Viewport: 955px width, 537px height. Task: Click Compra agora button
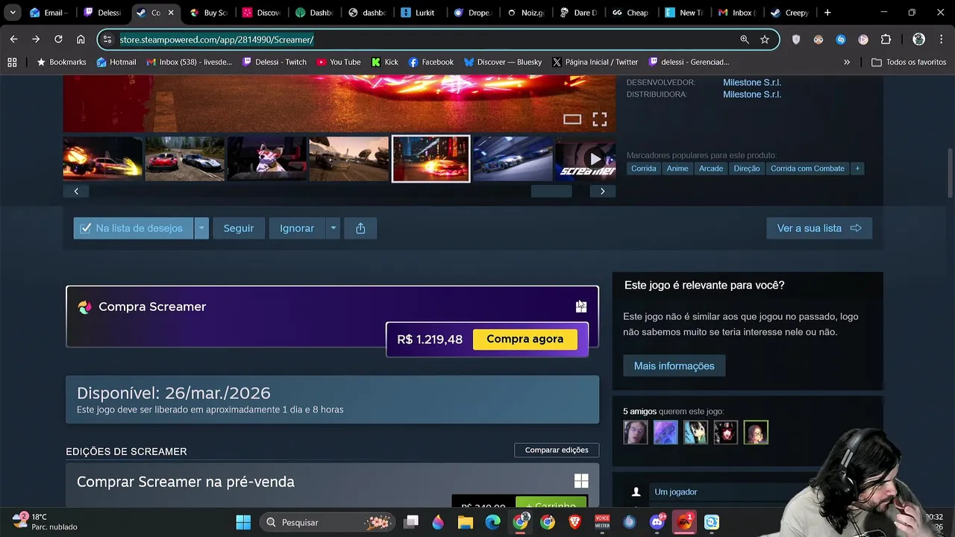(x=525, y=339)
